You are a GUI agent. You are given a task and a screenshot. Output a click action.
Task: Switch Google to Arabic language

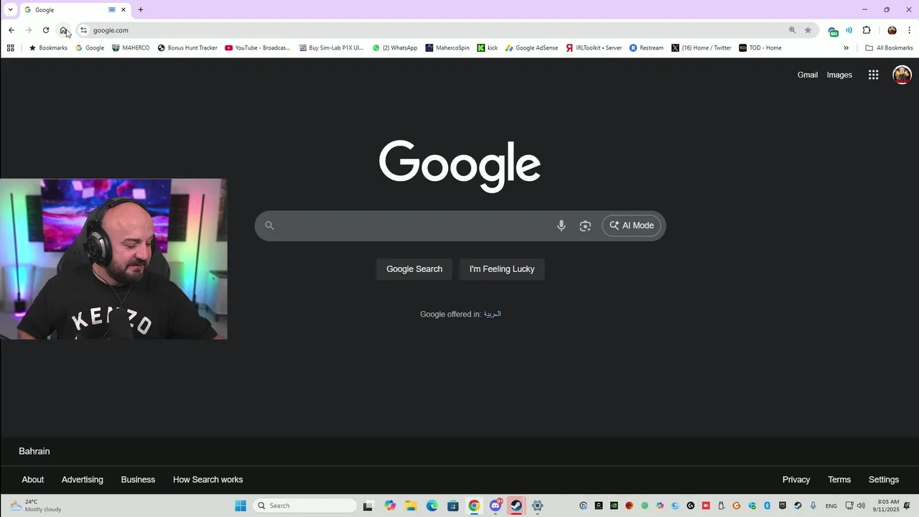point(493,314)
